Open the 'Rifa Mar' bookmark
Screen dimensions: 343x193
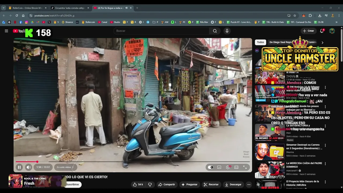[x=202, y=22]
